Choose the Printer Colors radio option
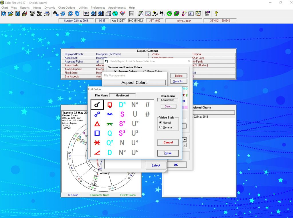Image resolution: width=293 pixels, height=218 pixels. (145, 72)
